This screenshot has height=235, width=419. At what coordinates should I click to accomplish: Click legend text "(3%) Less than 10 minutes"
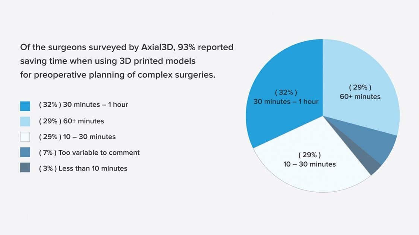point(83,168)
